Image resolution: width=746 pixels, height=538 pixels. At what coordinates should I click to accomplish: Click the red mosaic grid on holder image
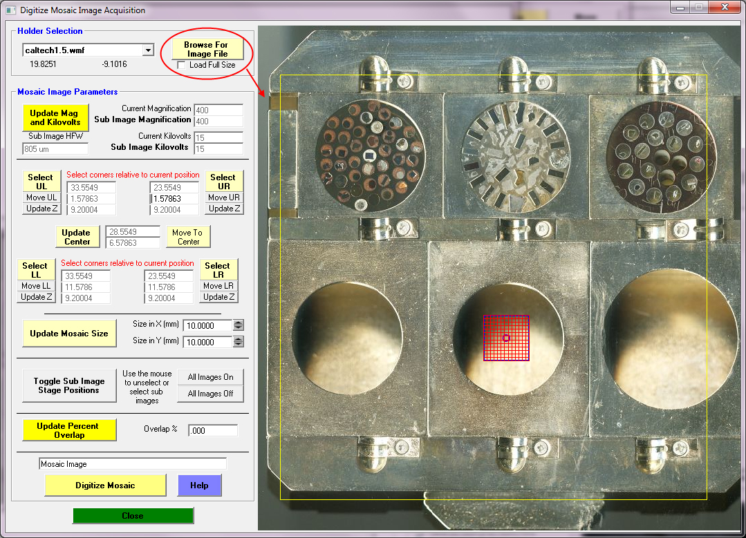pos(506,338)
